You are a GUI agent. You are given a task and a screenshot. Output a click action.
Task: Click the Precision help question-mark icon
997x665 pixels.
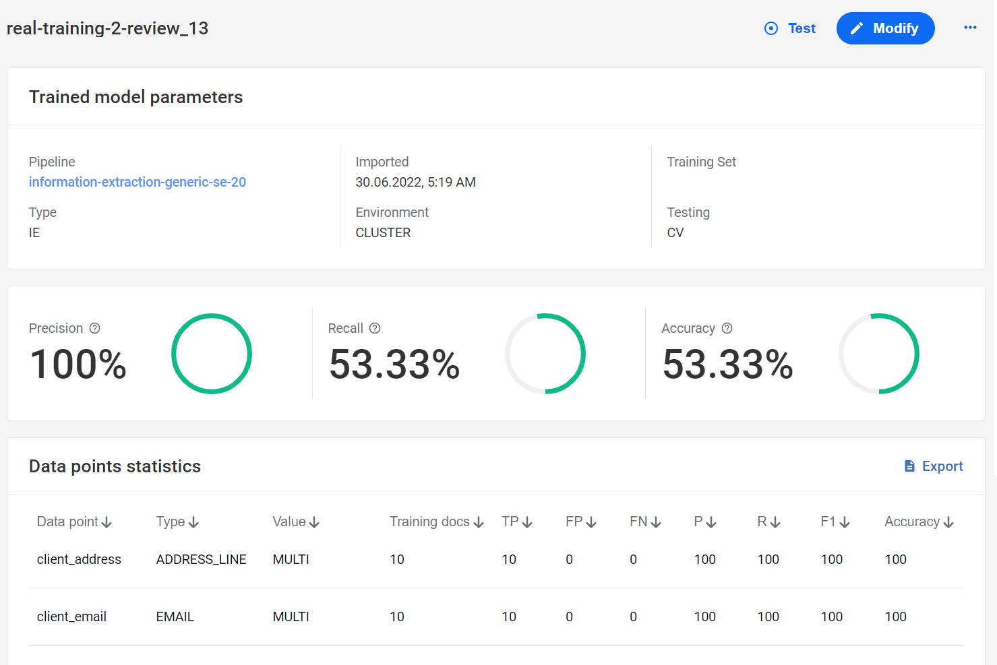click(x=95, y=328)
